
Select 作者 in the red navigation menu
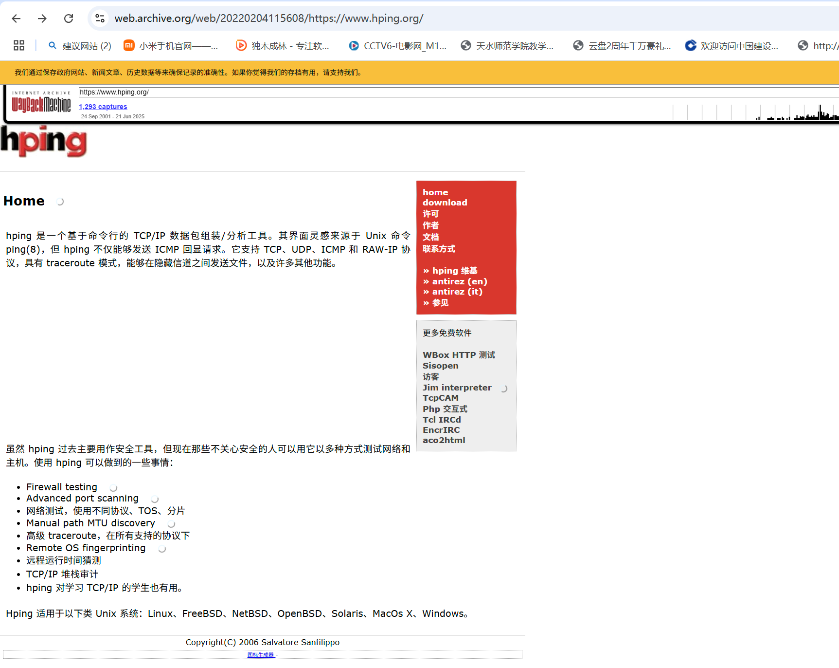430,225
